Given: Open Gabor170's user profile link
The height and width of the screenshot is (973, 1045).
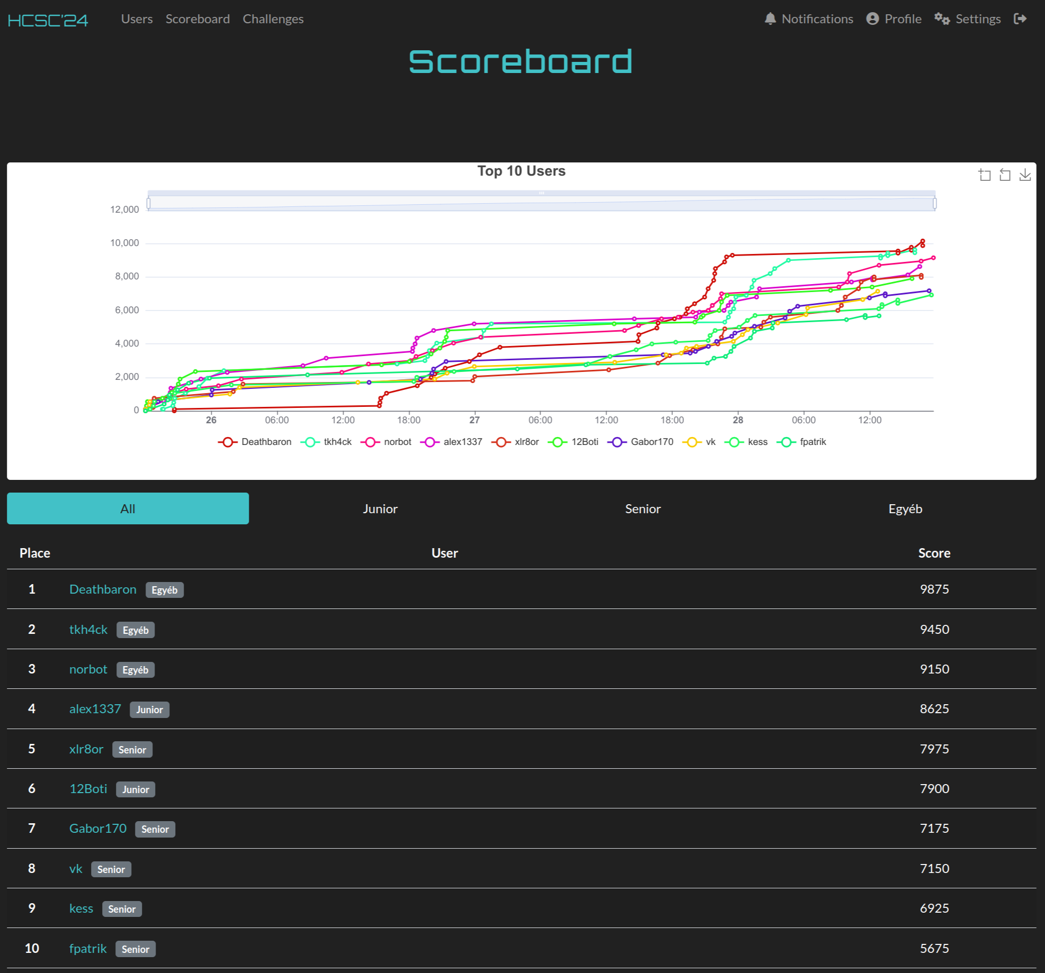Looking at the screenshot, I should [x=98, y=829].
